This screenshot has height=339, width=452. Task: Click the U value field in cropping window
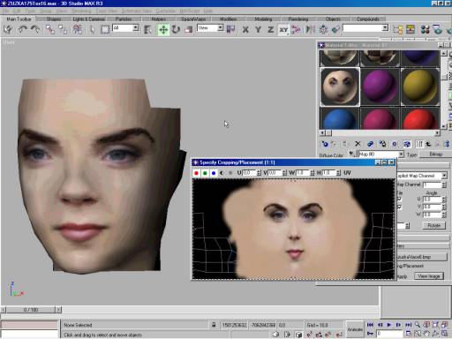click(249, 173)
